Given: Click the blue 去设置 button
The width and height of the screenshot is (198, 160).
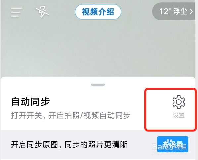Looking at the screenshot, I should click(173, 144).
